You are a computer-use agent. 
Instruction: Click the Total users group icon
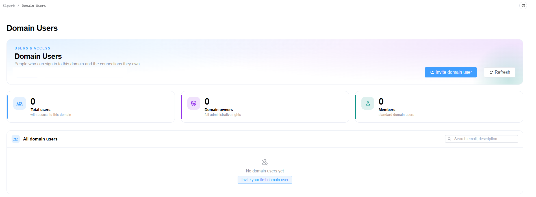(19, 103)
